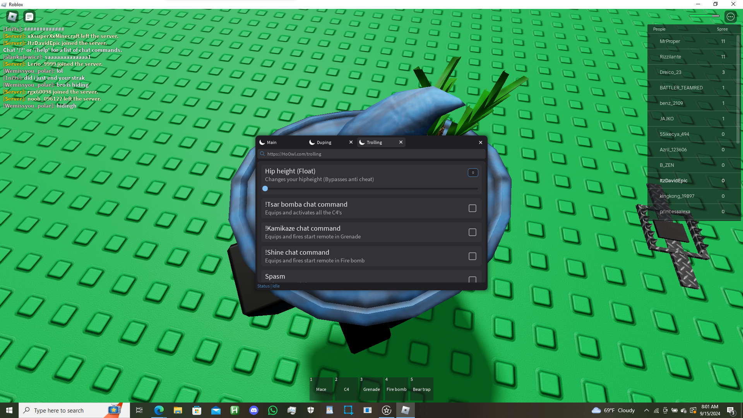
Task: Open File Explorer from the taskbar
Action: click(178, 410)
